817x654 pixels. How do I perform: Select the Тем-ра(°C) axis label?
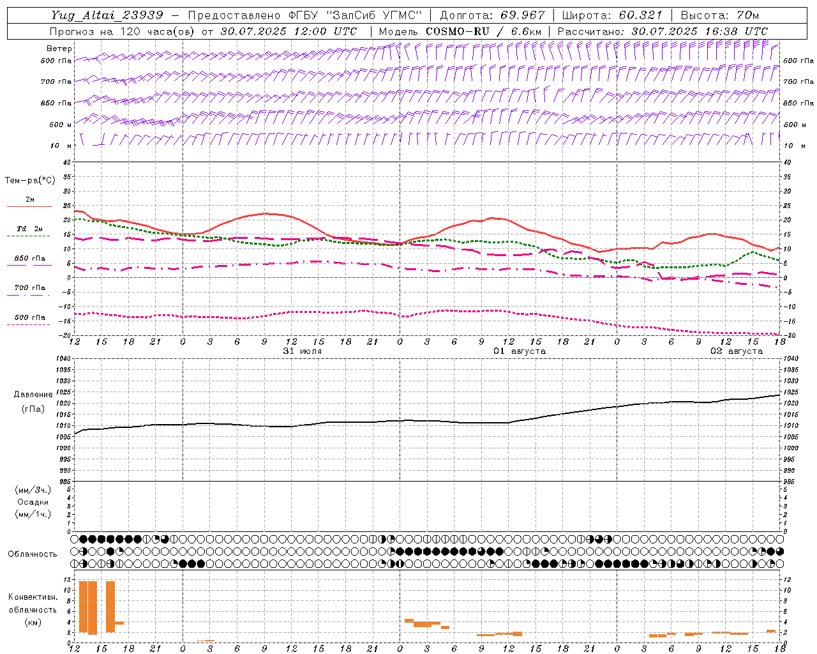tap(30, 181)
